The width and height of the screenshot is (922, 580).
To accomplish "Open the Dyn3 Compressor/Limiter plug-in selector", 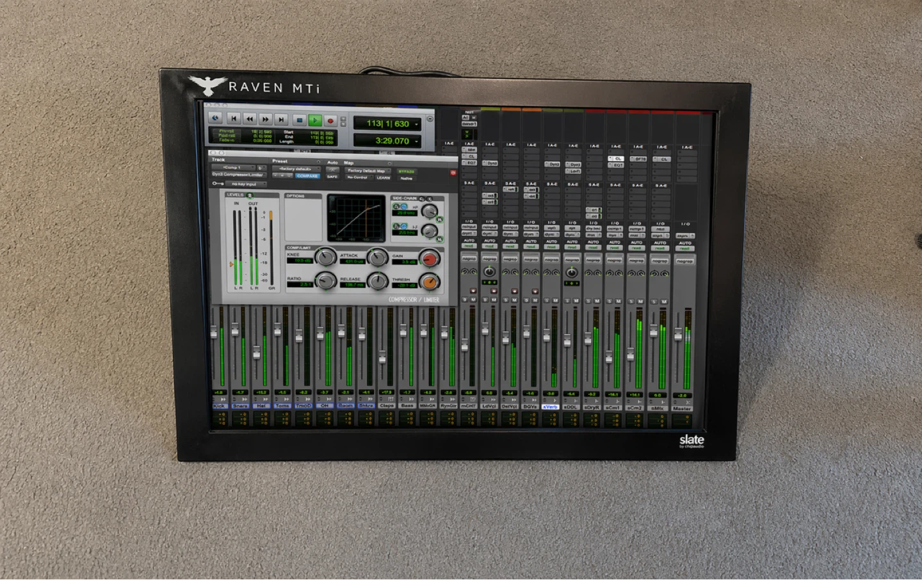I will click(x=239, y=175).
